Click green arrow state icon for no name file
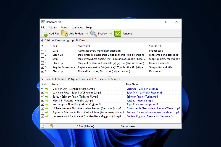This screenshot has width=221, height=147. pos(47,116)
